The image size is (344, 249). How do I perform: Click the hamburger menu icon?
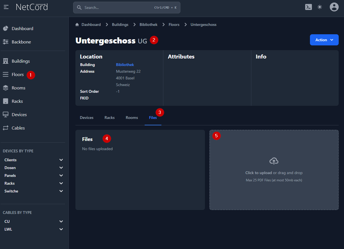click(x=6, y=7)
